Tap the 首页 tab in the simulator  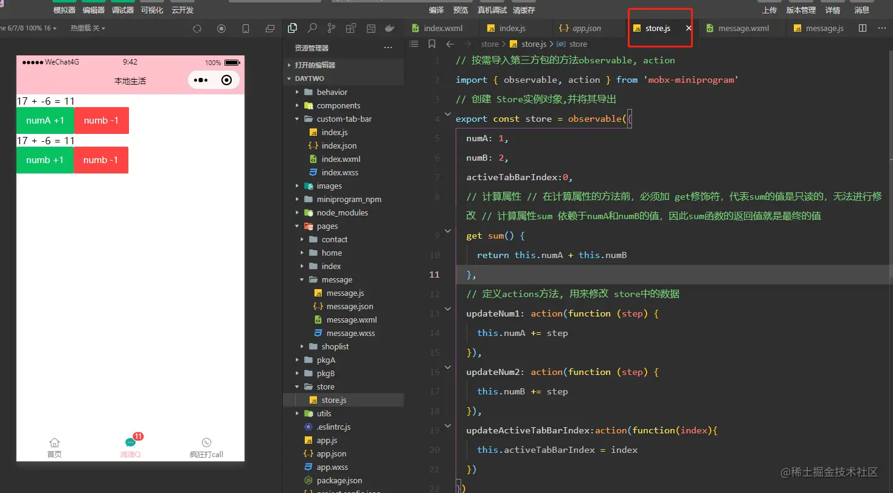tap(55, 447)
